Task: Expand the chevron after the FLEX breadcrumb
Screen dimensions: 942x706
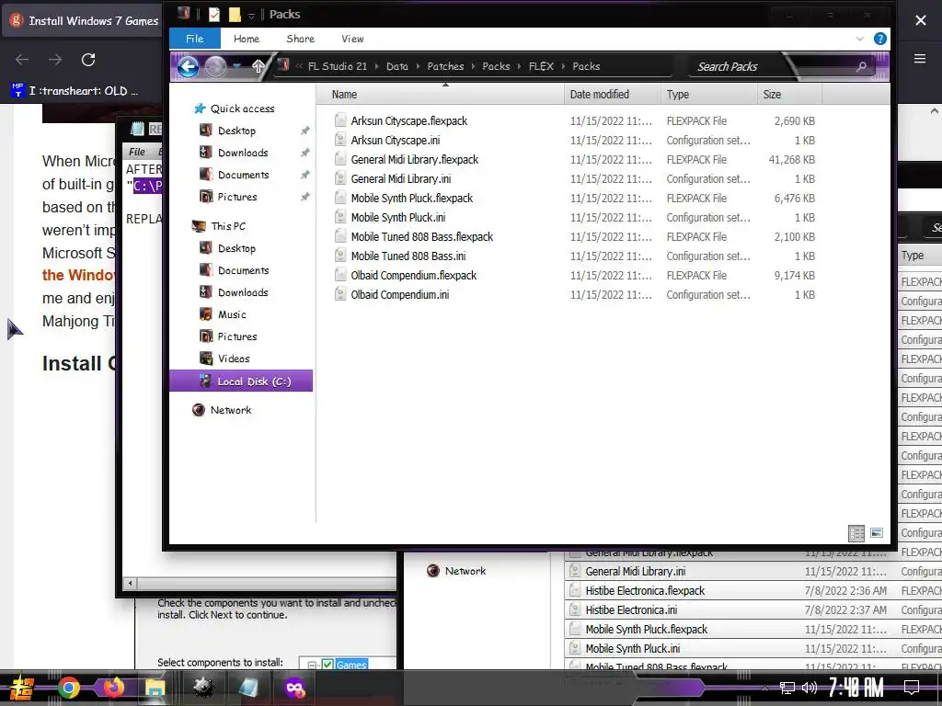Action: 563,66
